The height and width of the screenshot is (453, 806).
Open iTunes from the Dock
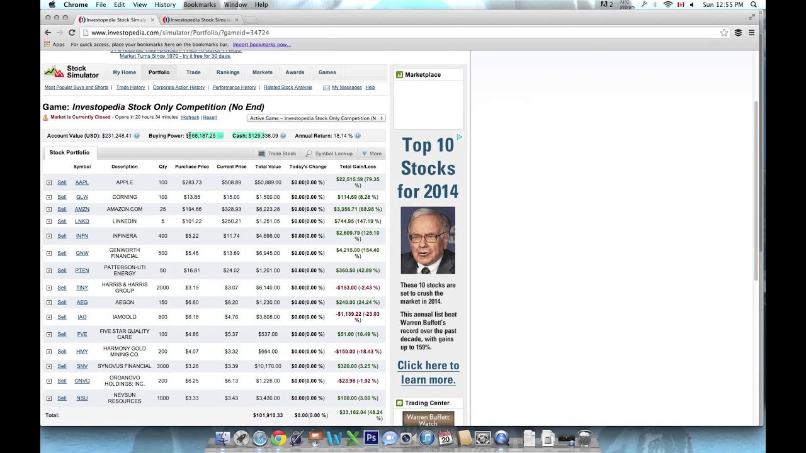coord(426,439)
